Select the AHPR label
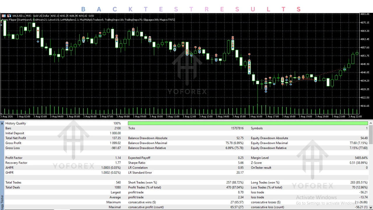 9,168
